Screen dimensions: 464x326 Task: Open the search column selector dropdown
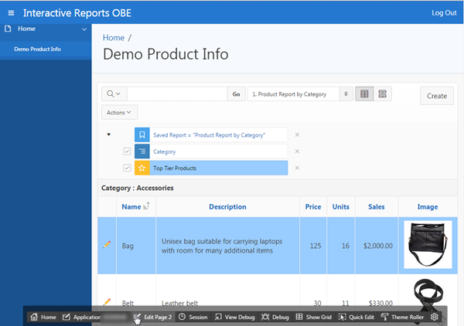(114, 94)
